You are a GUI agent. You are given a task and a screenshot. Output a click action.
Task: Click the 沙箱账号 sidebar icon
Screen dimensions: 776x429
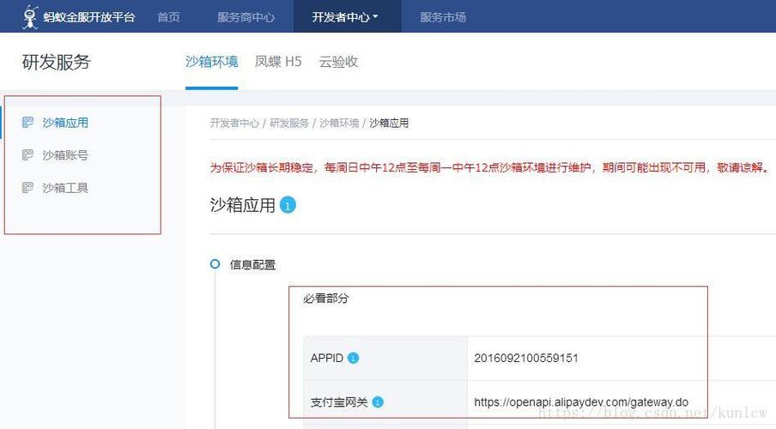click(27, 155)
